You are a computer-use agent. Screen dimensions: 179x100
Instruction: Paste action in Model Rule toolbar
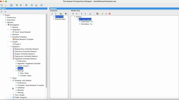97,14
